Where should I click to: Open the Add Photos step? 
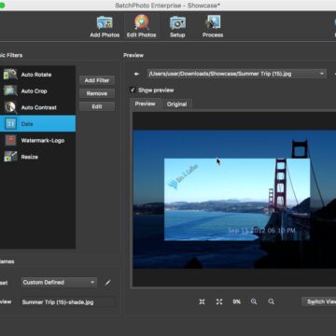(105, 27)
